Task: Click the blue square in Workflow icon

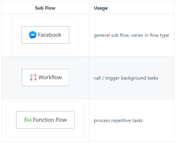Action: point(31,79)
